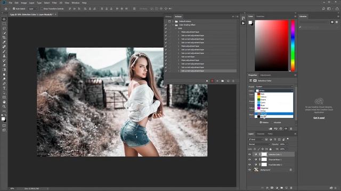The width and height of the screenshot is (341, 191).
Task: Open the Preset dropdown in Properties
Action: click(274, 86)
